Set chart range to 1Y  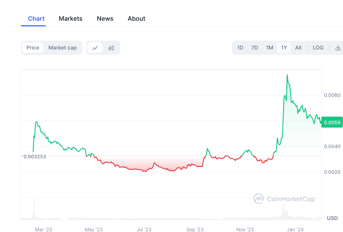(x=284, y=48)
